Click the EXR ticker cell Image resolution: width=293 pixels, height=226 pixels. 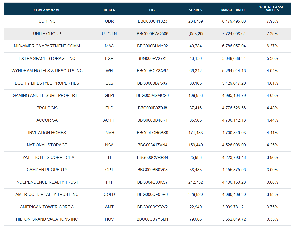click(x=109, y=58)
